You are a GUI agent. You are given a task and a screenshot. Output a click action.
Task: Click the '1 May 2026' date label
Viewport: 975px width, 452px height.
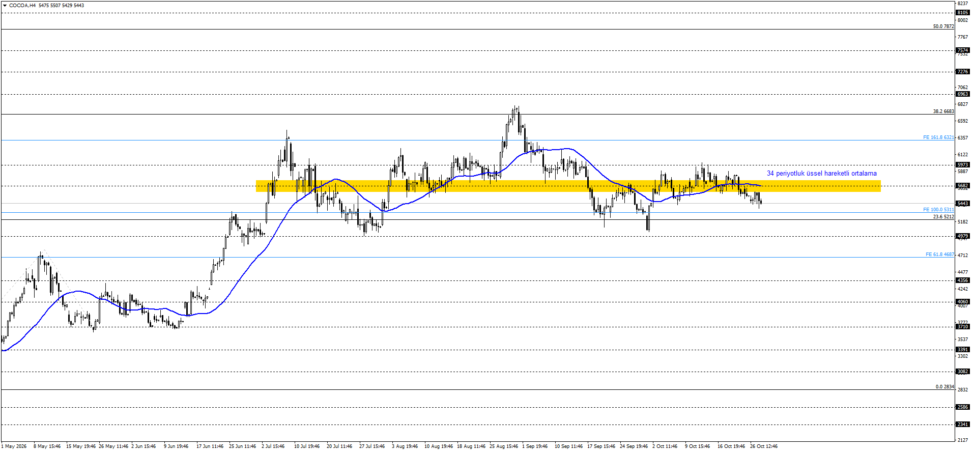14,446
